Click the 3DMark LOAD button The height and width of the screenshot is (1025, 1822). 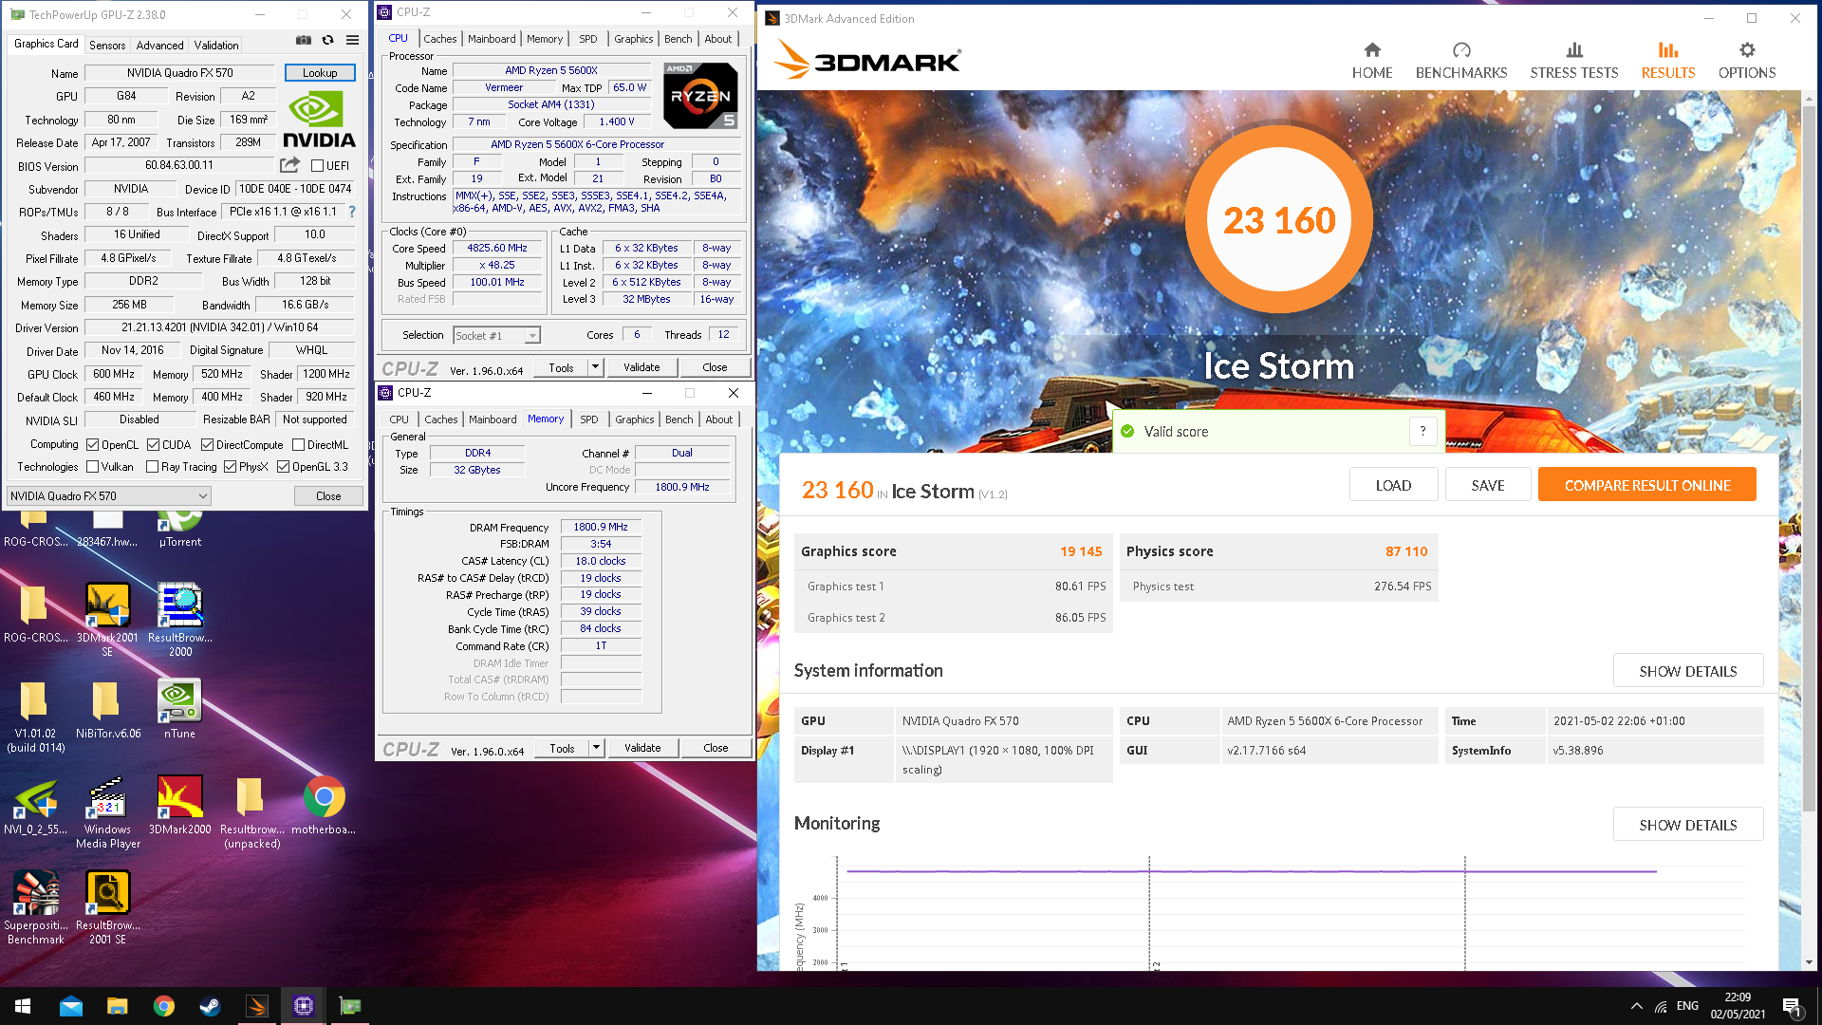(1393, 485)
